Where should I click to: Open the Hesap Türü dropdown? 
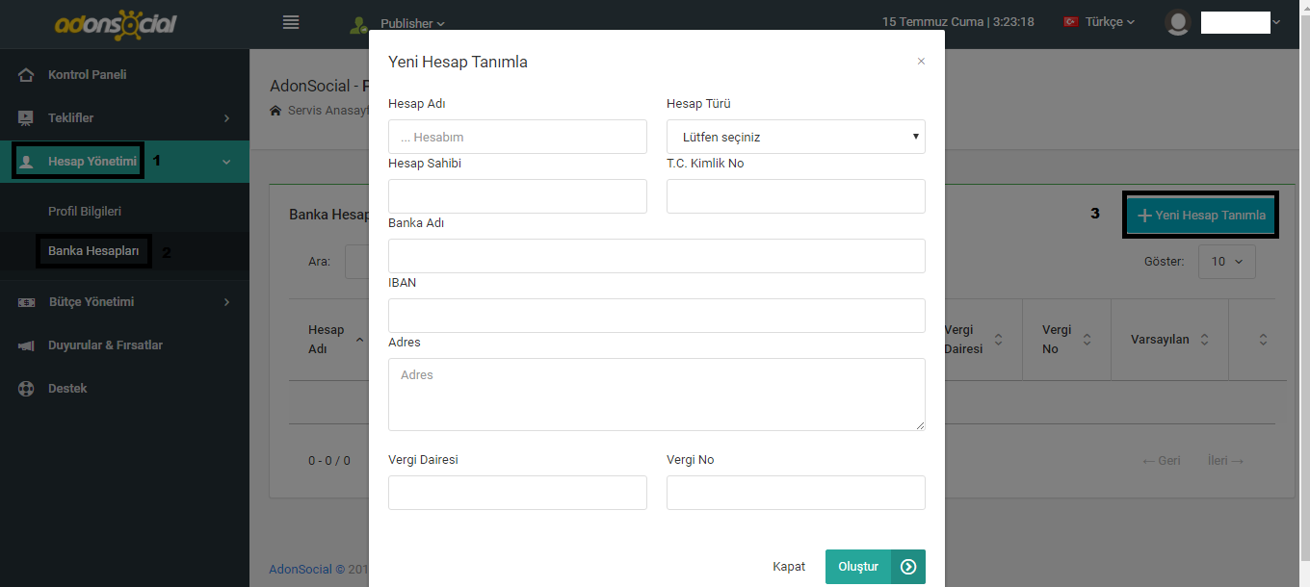point(796,137)
